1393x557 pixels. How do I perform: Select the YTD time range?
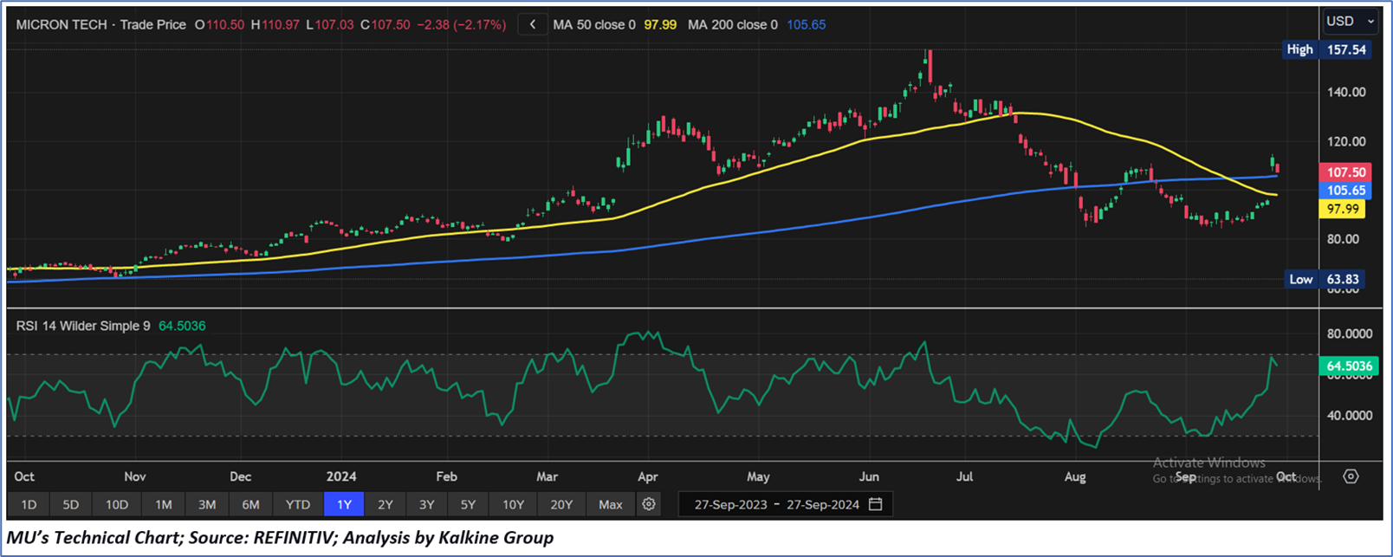(x=298, y=504)
